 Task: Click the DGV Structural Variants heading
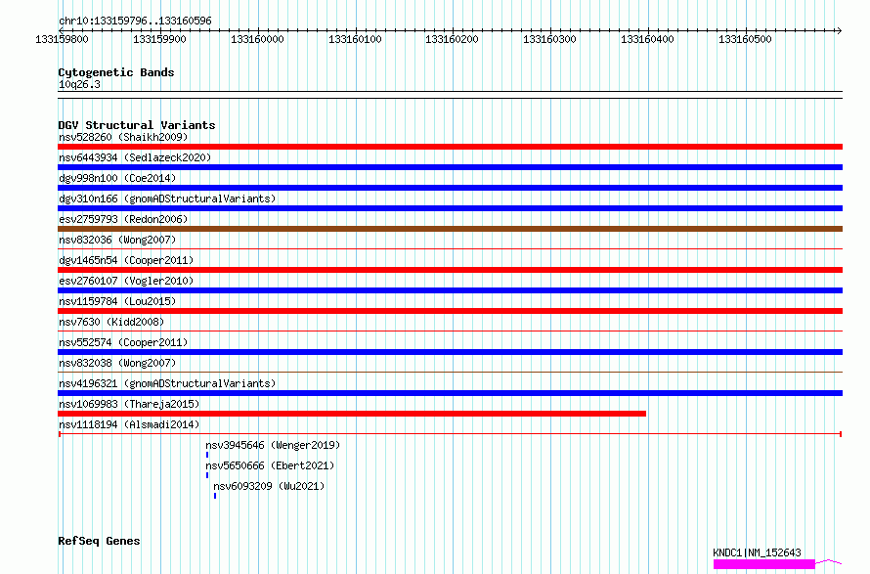tap(137, 125)
